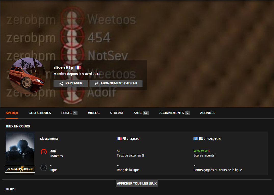Click the W W W W L recent scores
The image size is (274, 195).
(x=202, y=151)
